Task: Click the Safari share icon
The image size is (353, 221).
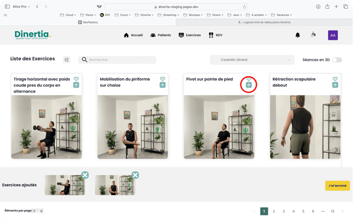Action: click(327, 6)
